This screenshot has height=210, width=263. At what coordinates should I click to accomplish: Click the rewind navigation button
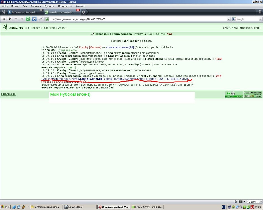(3, 19)
